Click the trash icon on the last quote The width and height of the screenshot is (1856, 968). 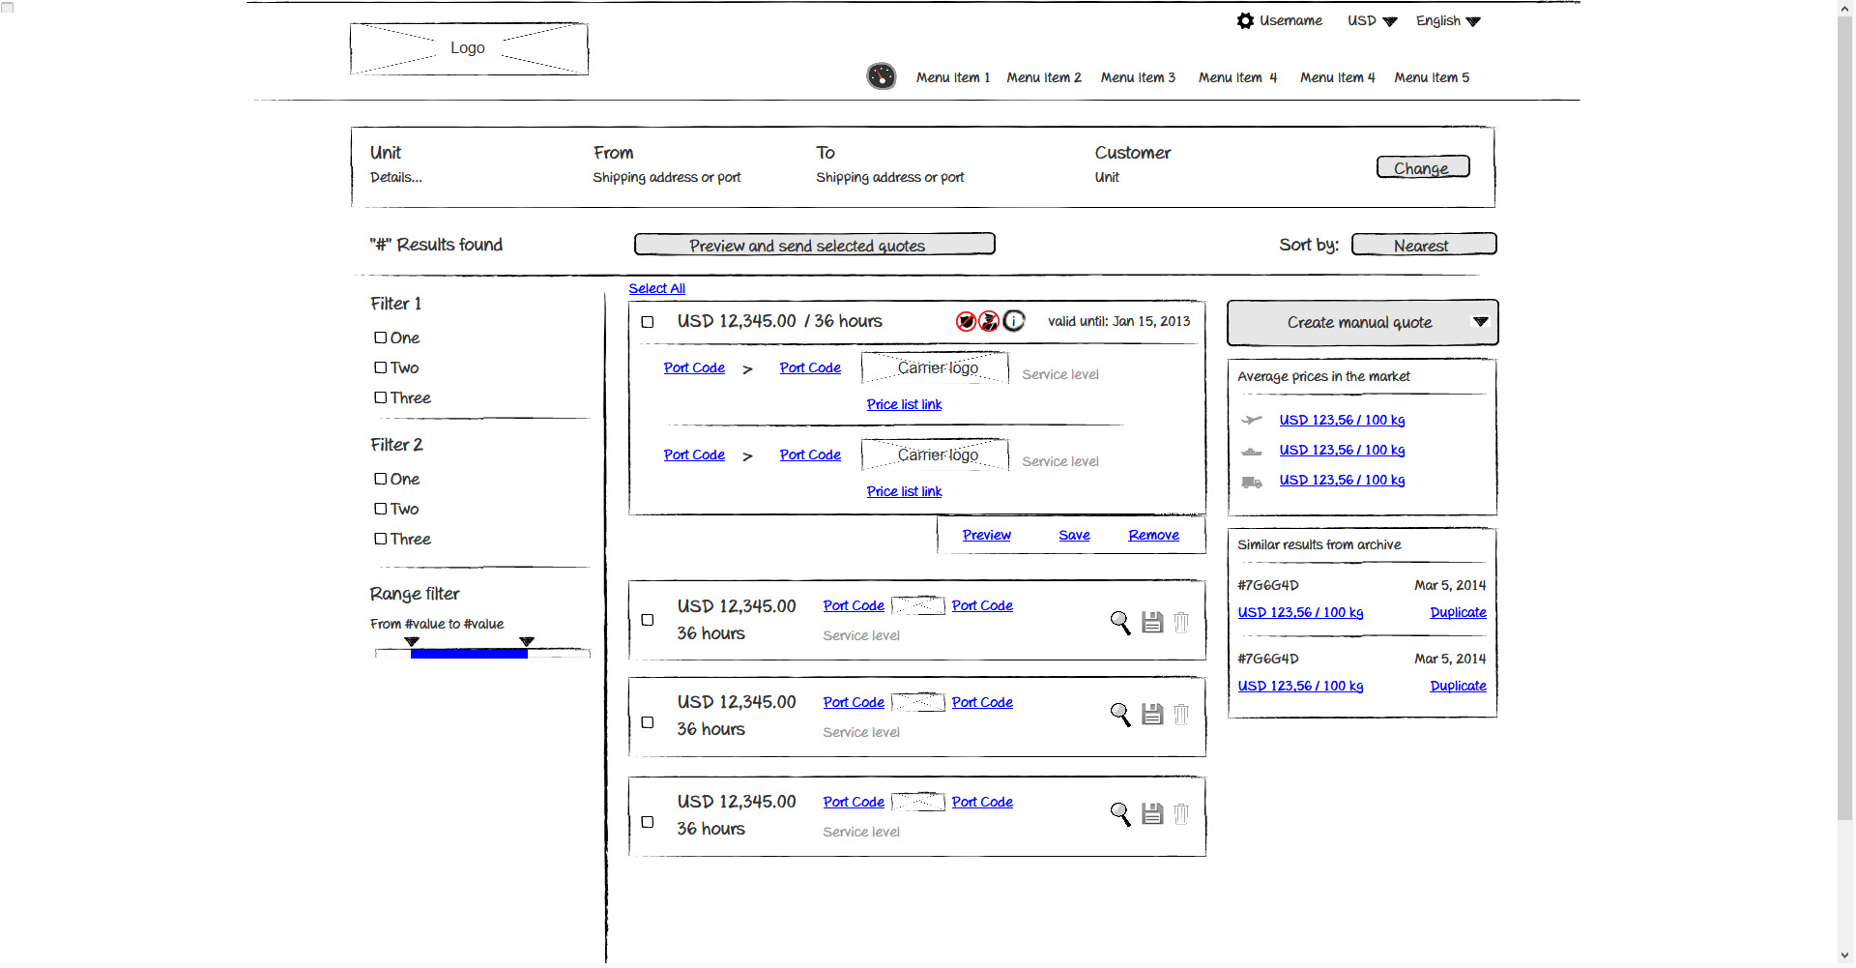tap(1181, 814)
